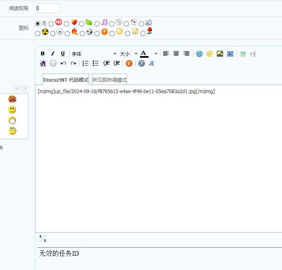282x270 pixels.
Task: Click the blue stylized A icon
Action: click(151, 63)
